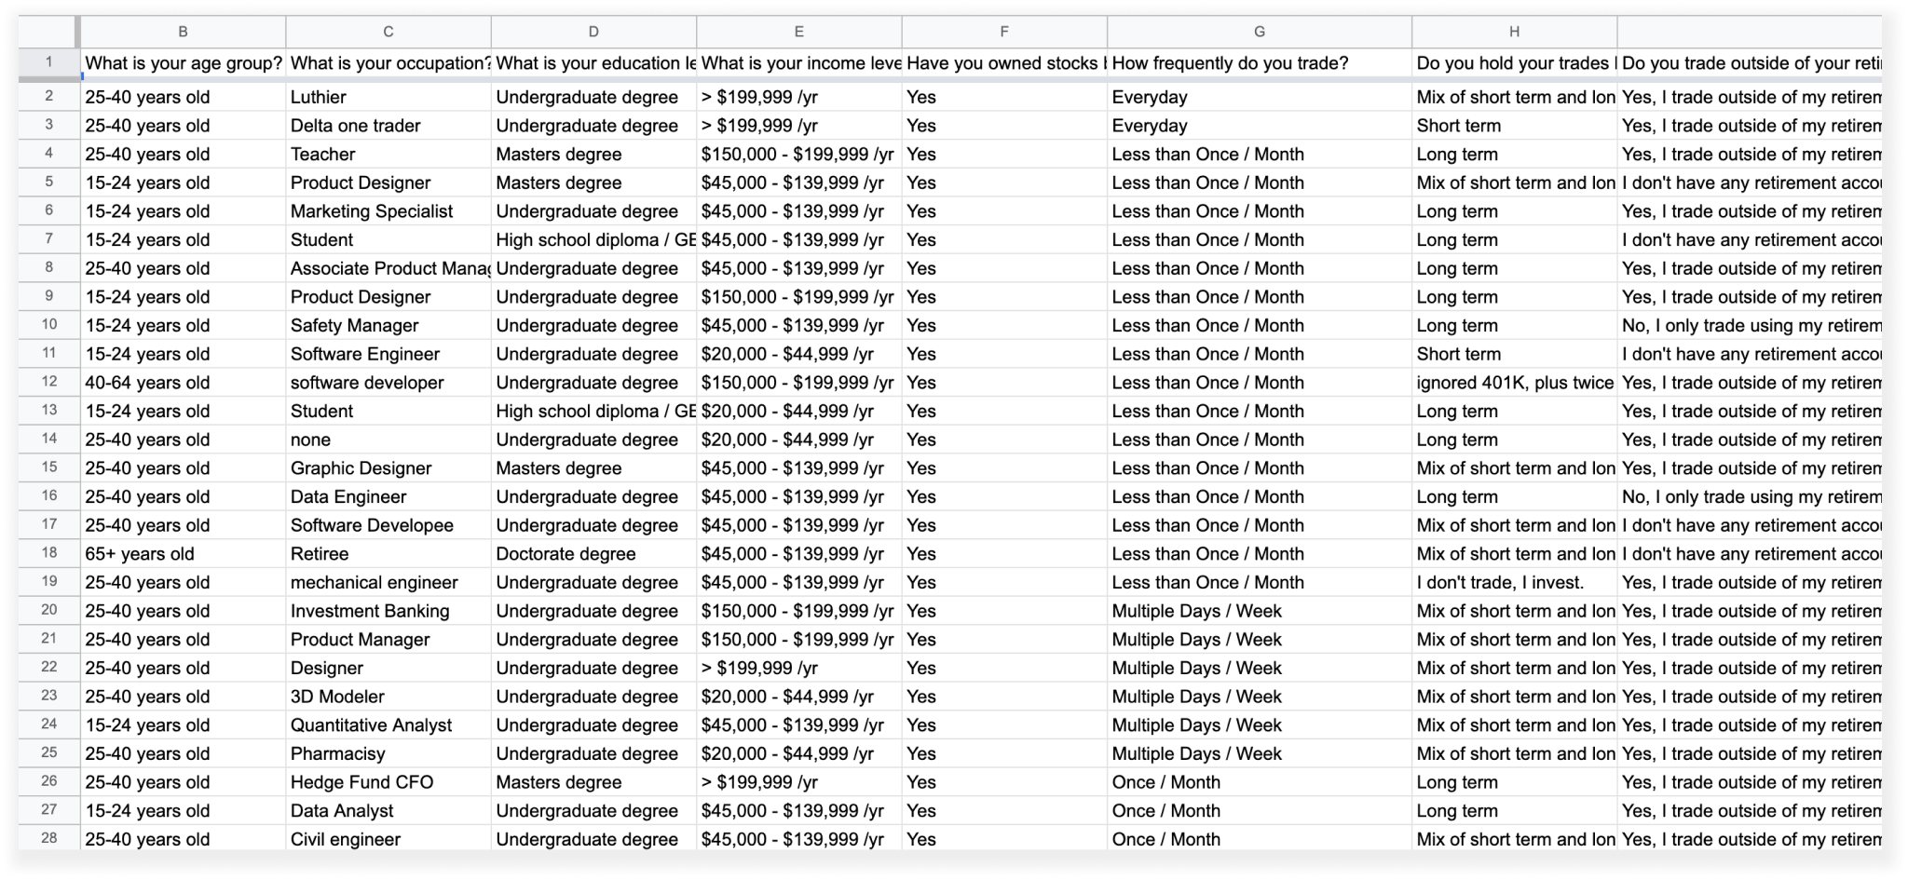
Task: Select column C header
Action: click(x=388, y=32)
